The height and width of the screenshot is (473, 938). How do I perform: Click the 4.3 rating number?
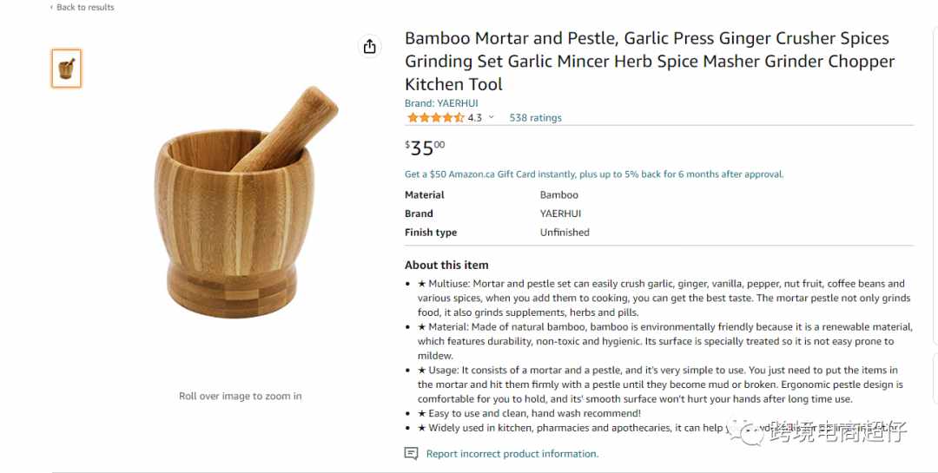coord(474,118)
